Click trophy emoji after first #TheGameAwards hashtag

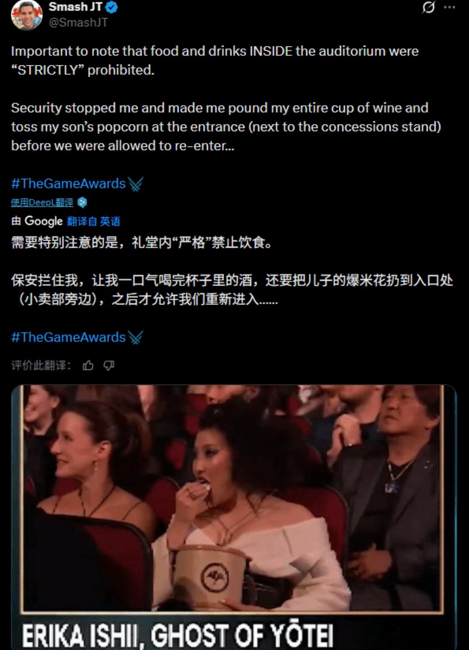(135, 184)
